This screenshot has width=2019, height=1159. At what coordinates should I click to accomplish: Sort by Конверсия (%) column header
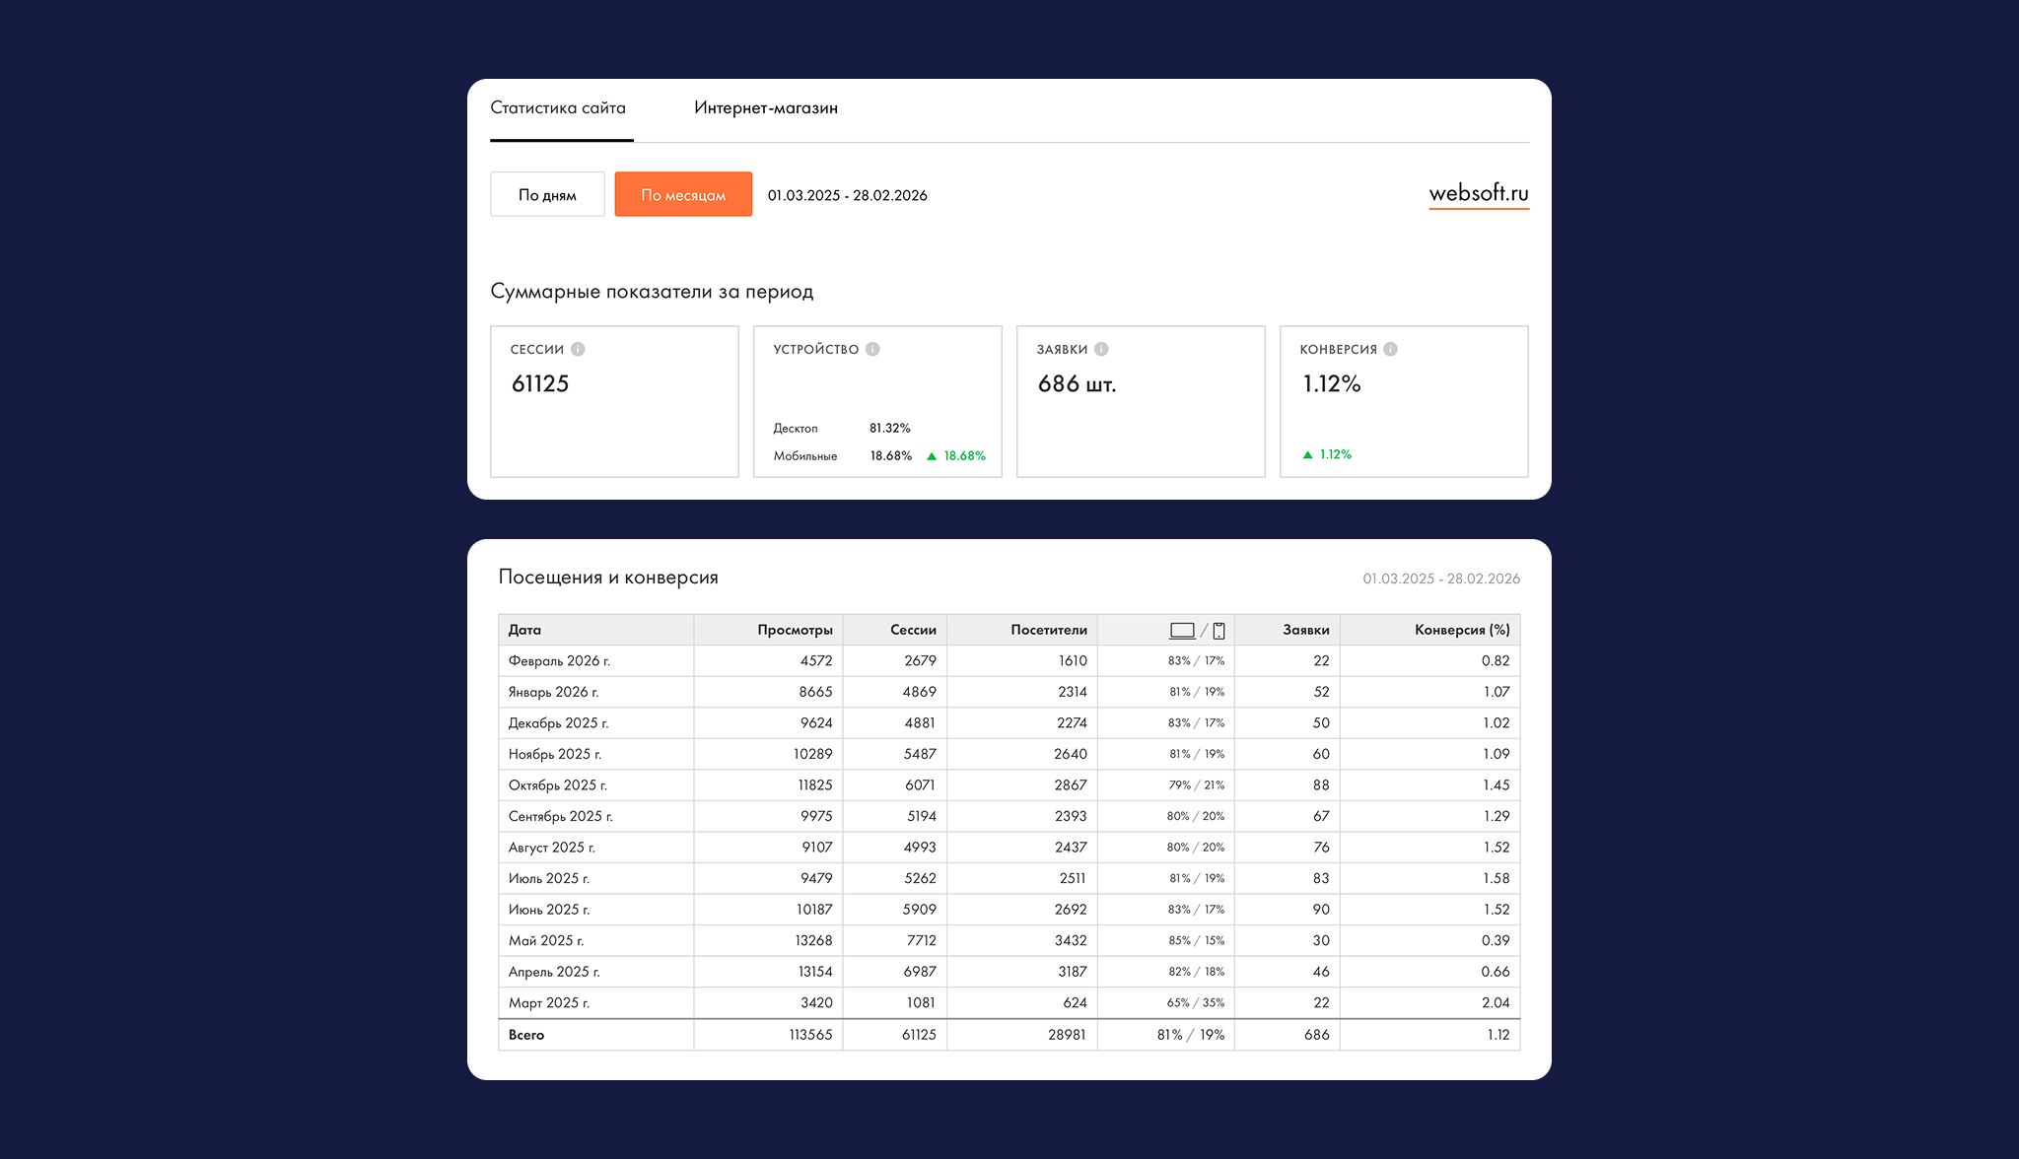click(x=1461, y=630)
